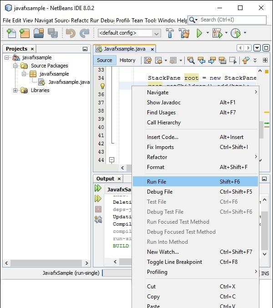Collapse code fold at line 44
The image size is (273, 308).
coord(111,160)
